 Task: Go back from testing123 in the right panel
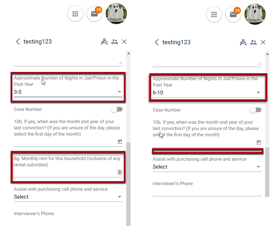157,42
